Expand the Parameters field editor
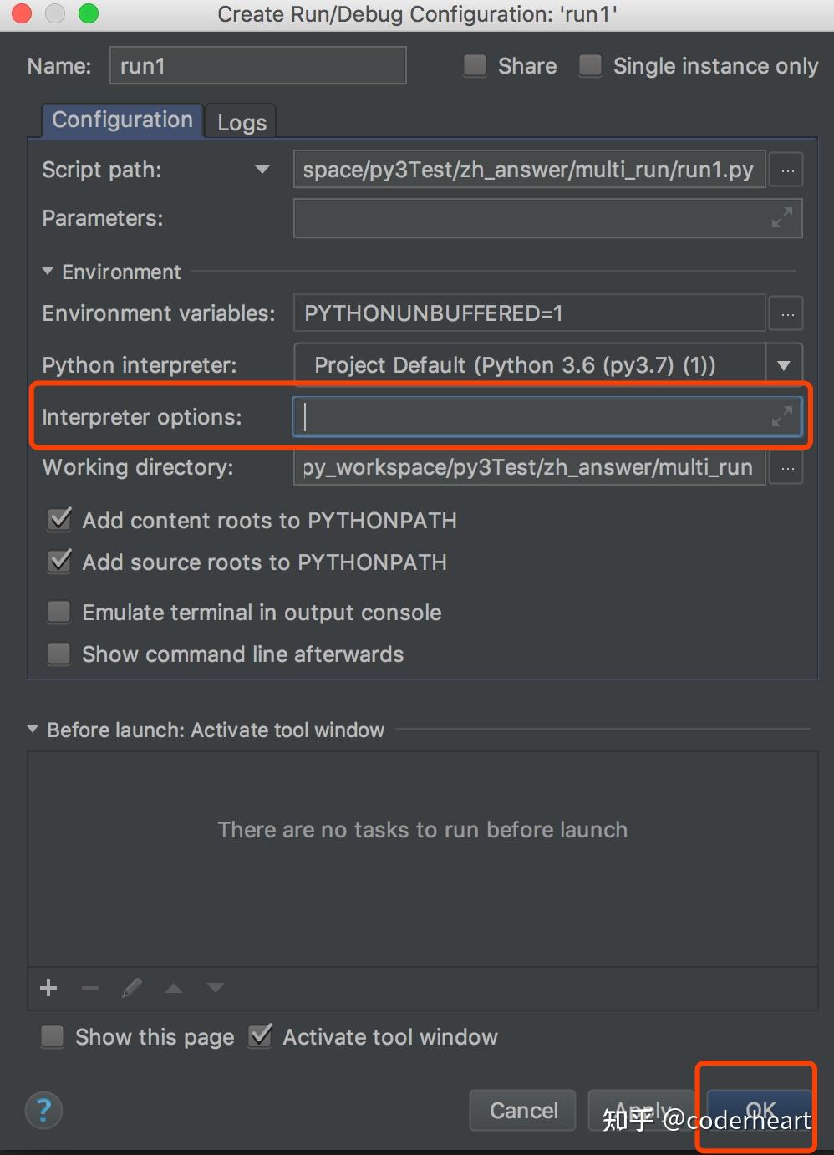Screen dimensions: 834x1155 pos(781,218)
